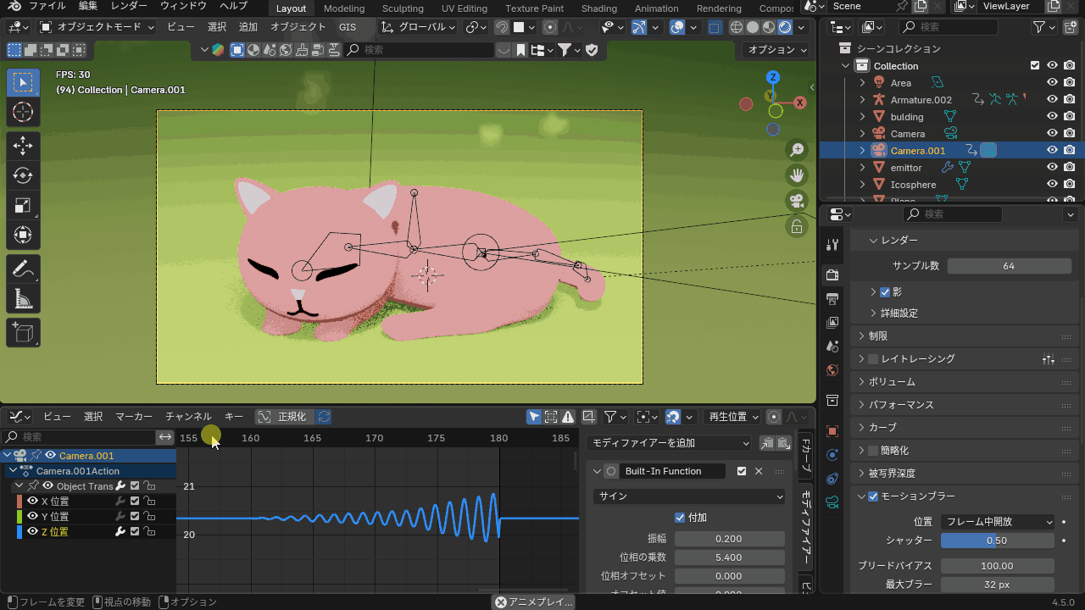Expand the ボリューム panel
This screenshot has width=1085, height=610.
tap(892, 382)
